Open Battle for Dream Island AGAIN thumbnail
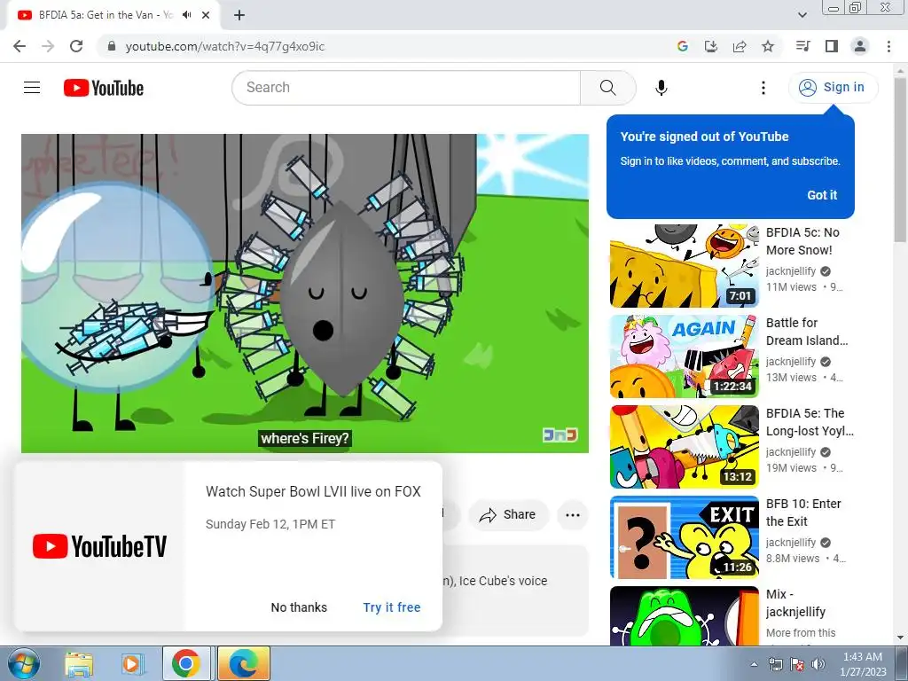908x681 pixels. tap(684, 356)
